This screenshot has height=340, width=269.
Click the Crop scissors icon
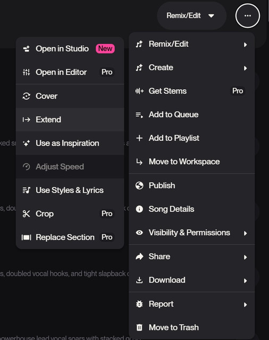[x=27, y=214]
